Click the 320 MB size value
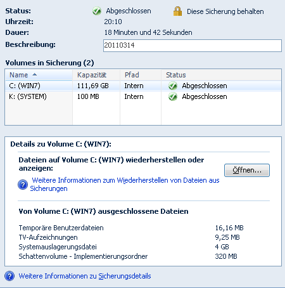The image size is (285, 288). click(x=226, y=256)
